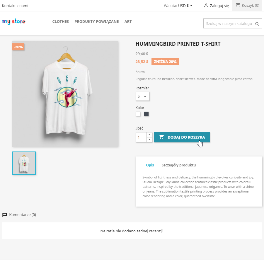Decrease quantity with the down arrow

(149, 139)
